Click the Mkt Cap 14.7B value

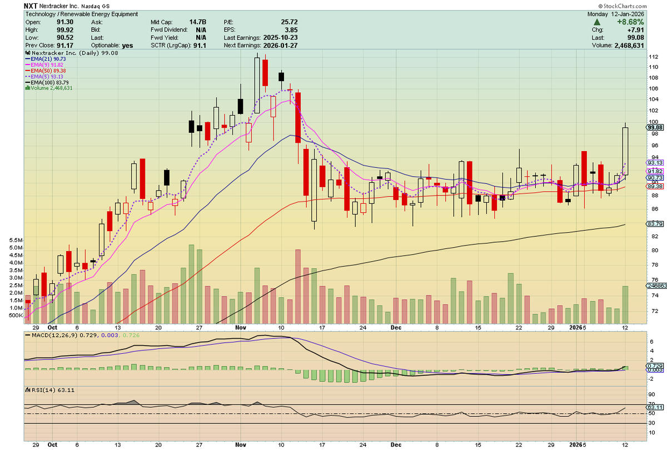[x=198, y=22]
